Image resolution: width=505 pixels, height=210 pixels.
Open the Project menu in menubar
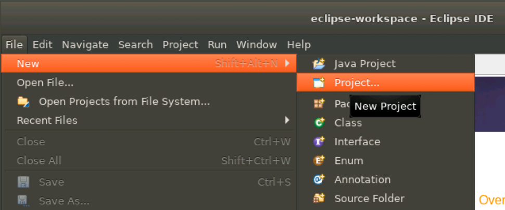(x=180, y=45)
